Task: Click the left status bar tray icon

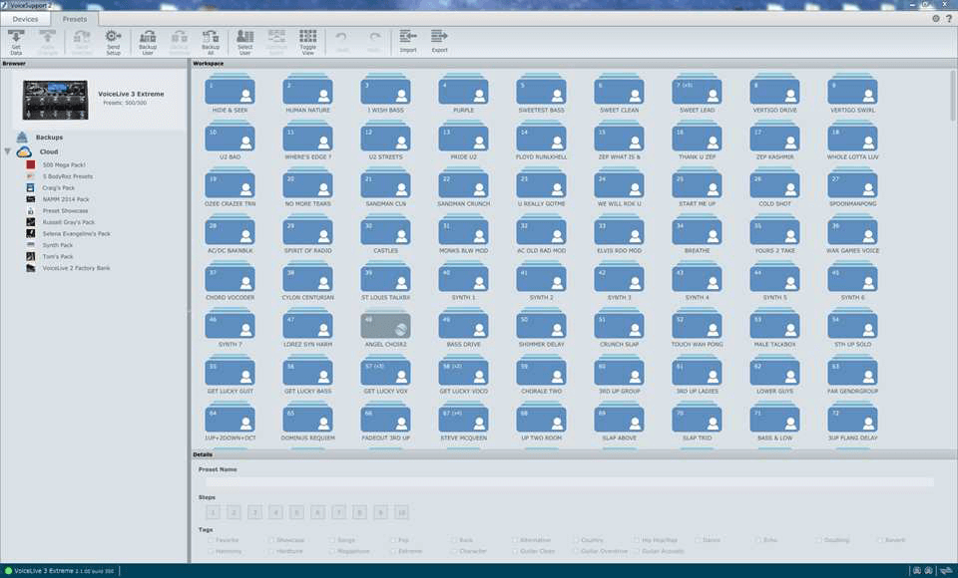Action: pyautogui.click(x=916, y=571)
